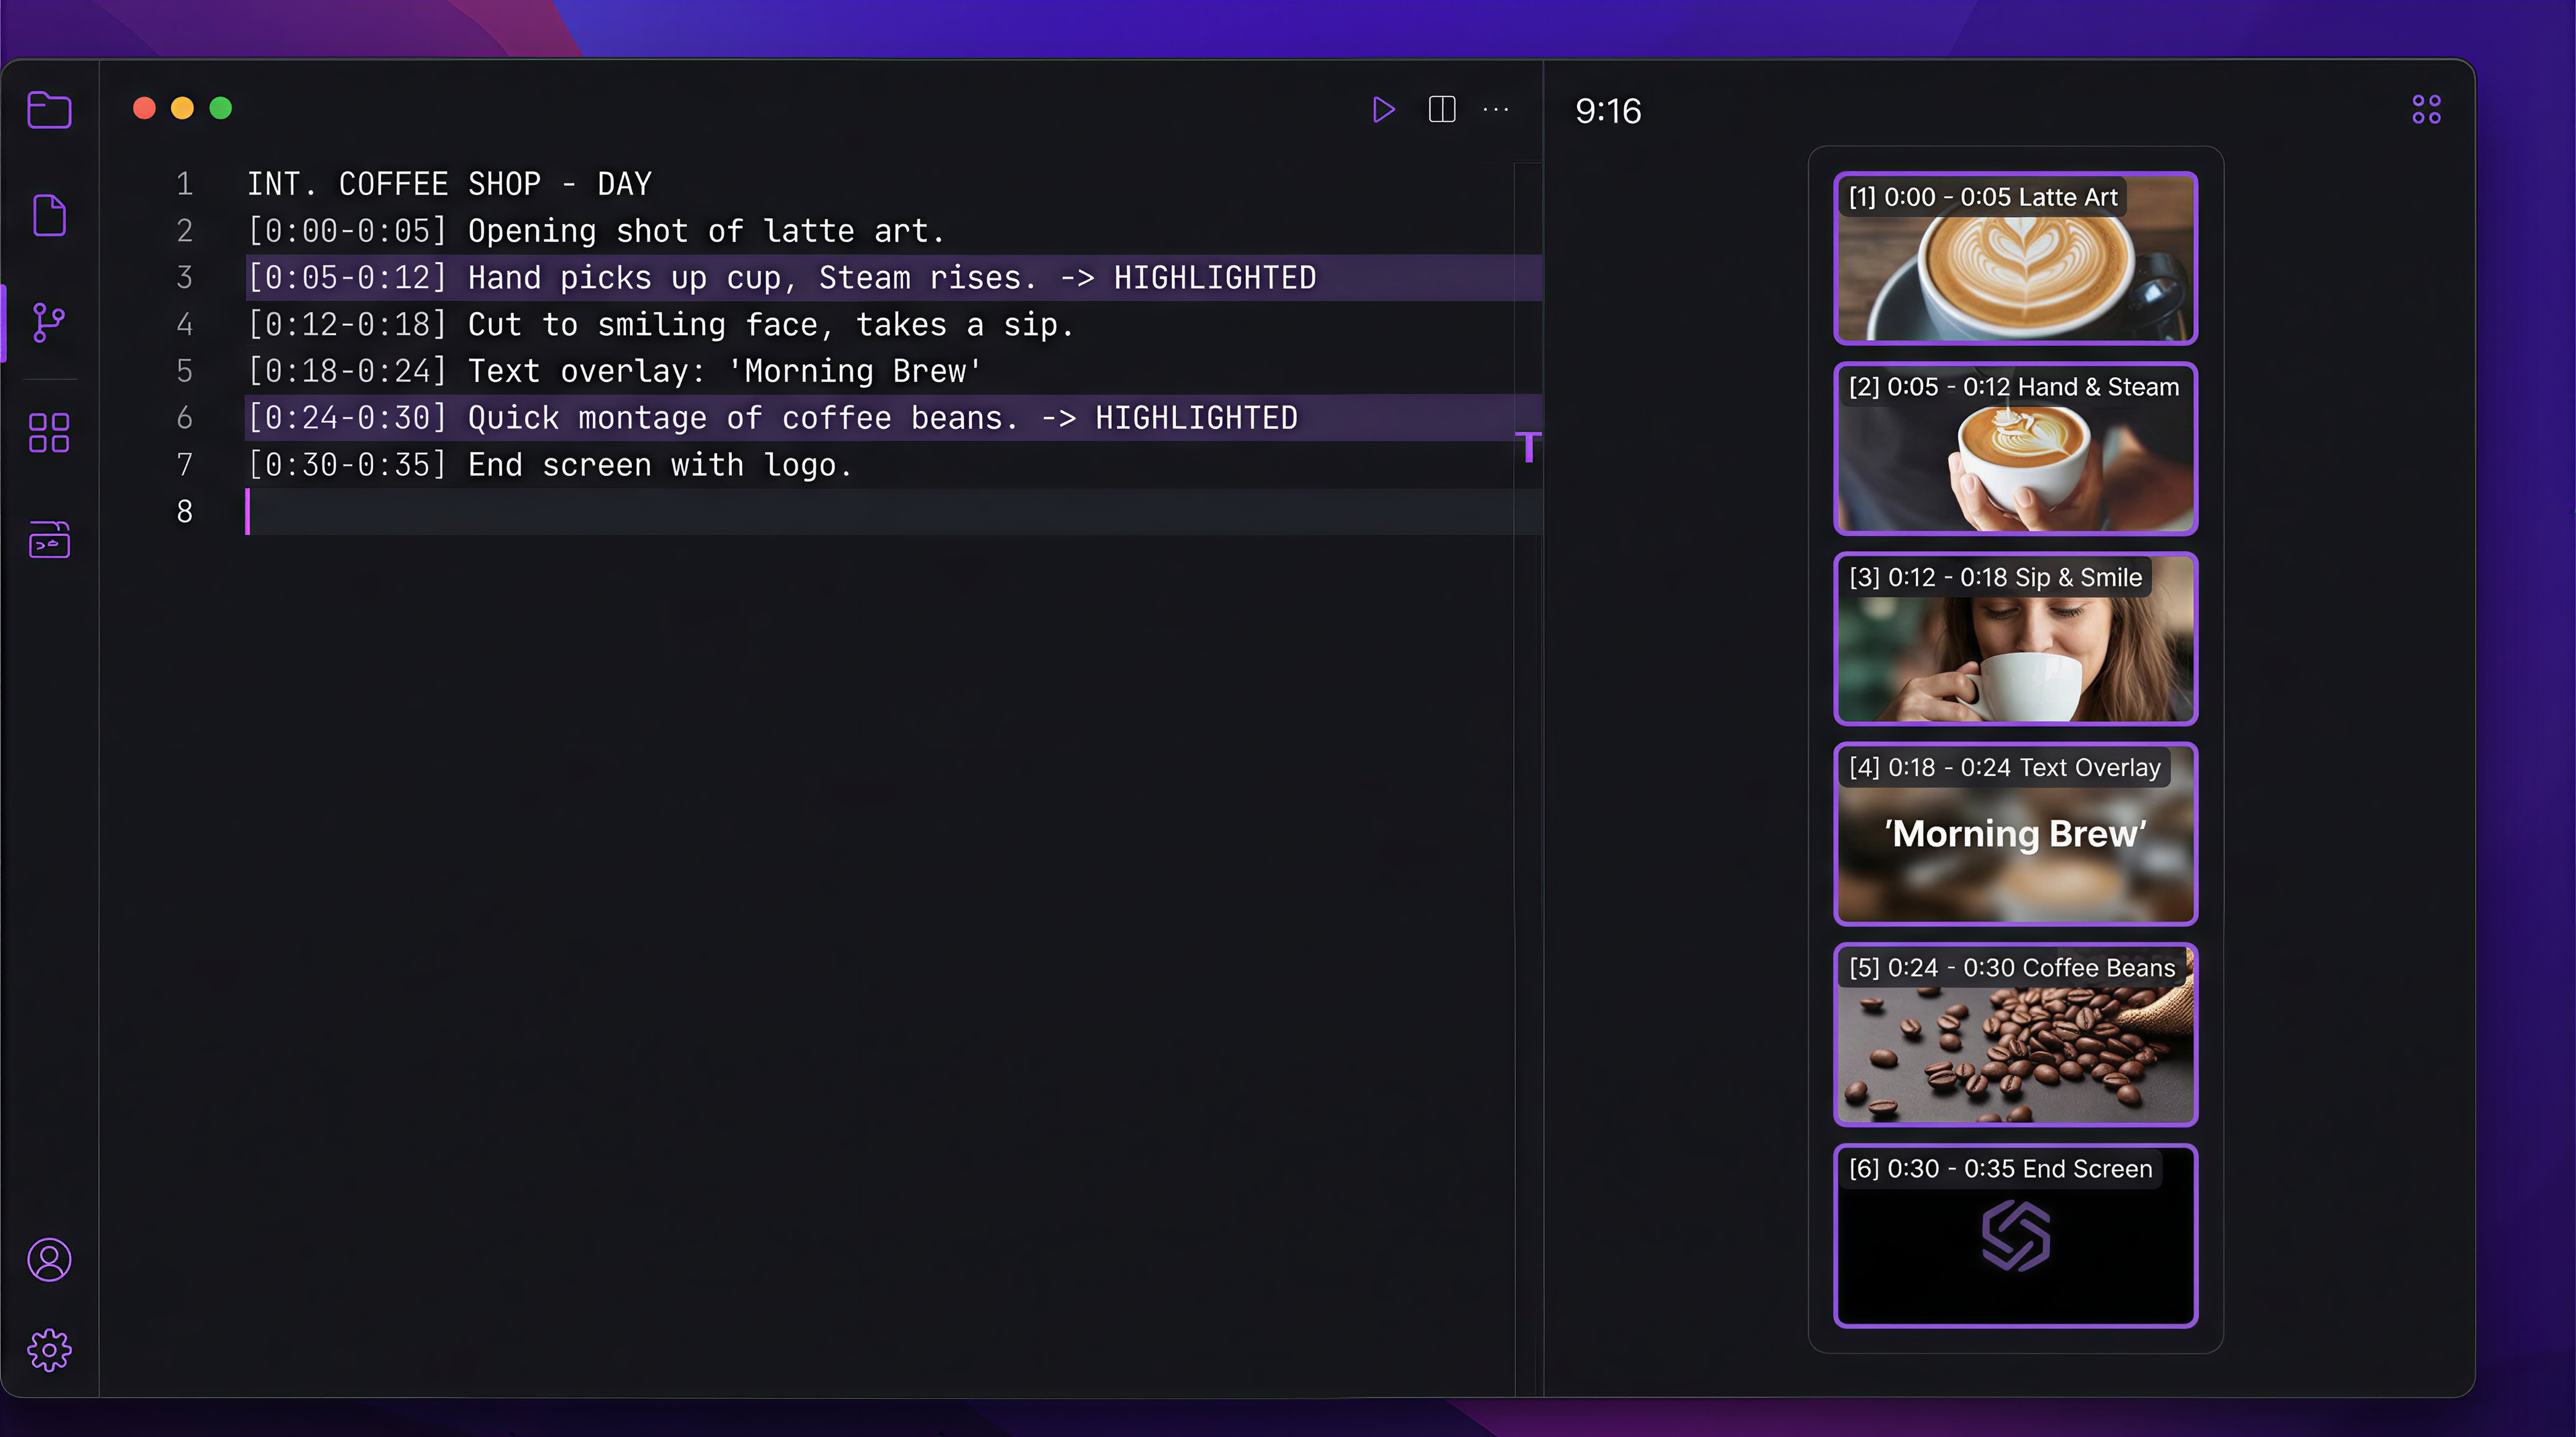Click line number 3 in the gutter
Viewport: 2576px width, 1437px height.
[184, 278]
